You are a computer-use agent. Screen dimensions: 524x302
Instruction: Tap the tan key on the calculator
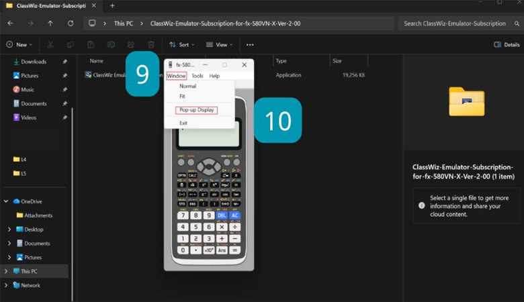tap(236, 194)
